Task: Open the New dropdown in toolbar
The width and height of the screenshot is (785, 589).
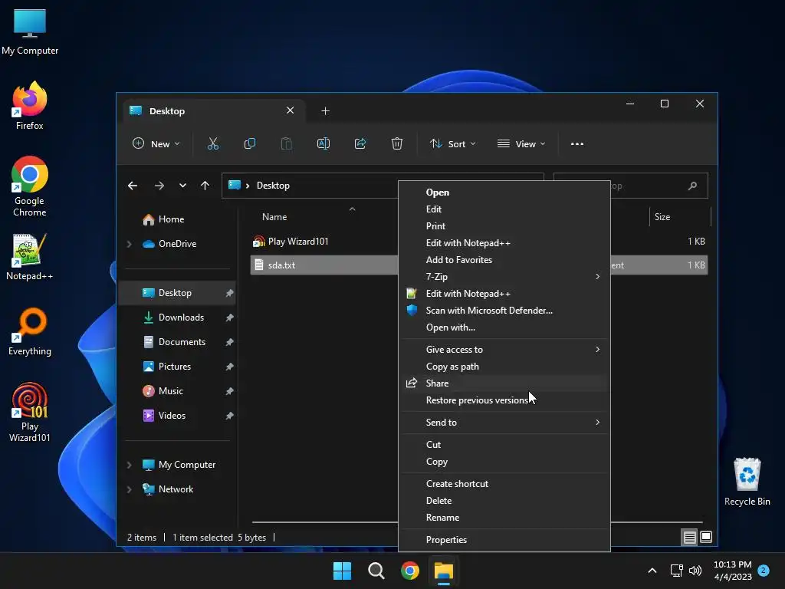Action: point(156,143)
